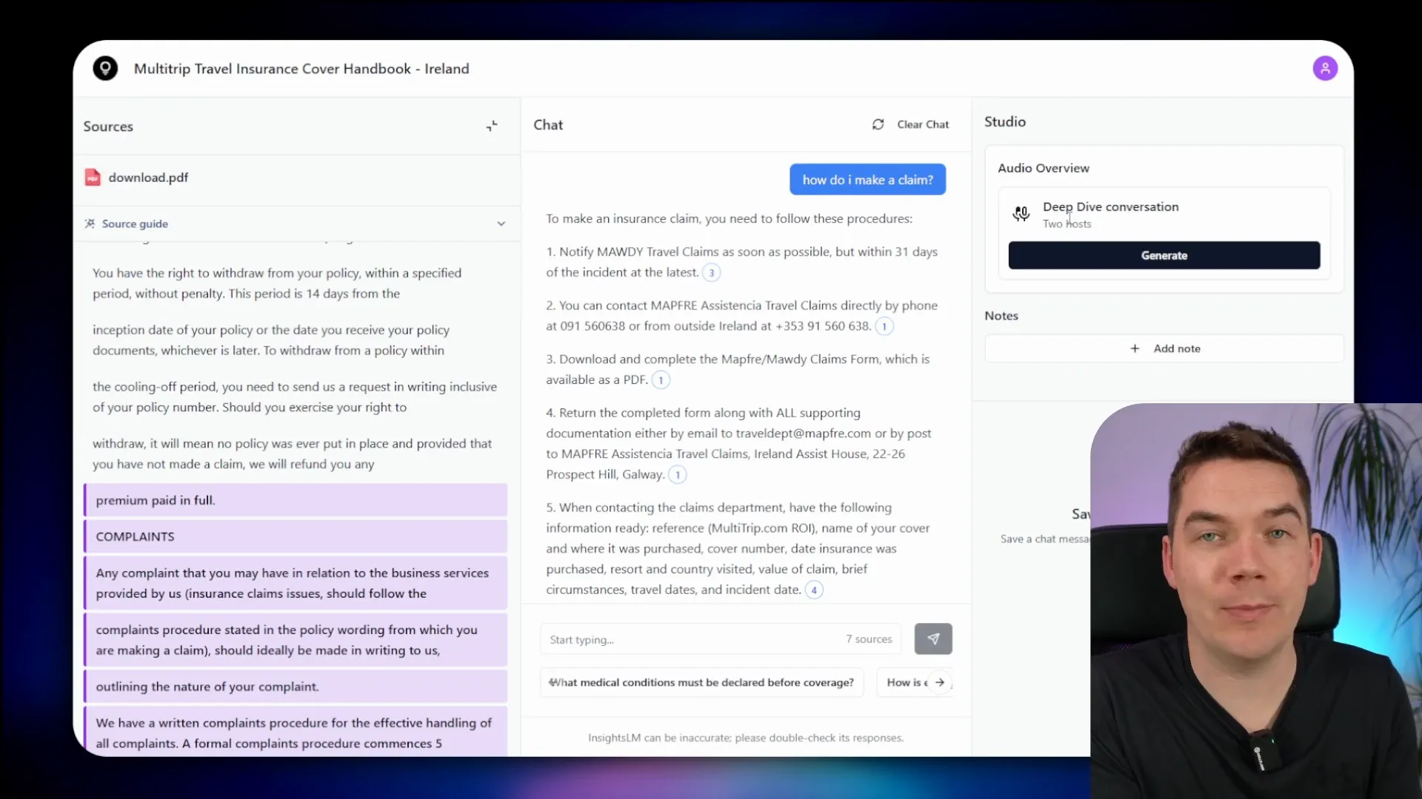Send message with paper plane button
Screen dimensions: 1422x799
pyautogui.click(x=933, y=638)
